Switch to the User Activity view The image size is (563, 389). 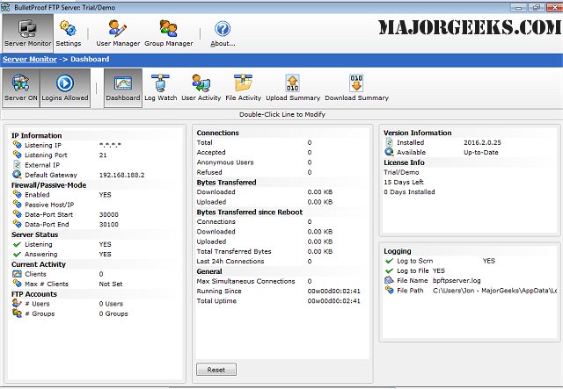click(x=201, y=88)
